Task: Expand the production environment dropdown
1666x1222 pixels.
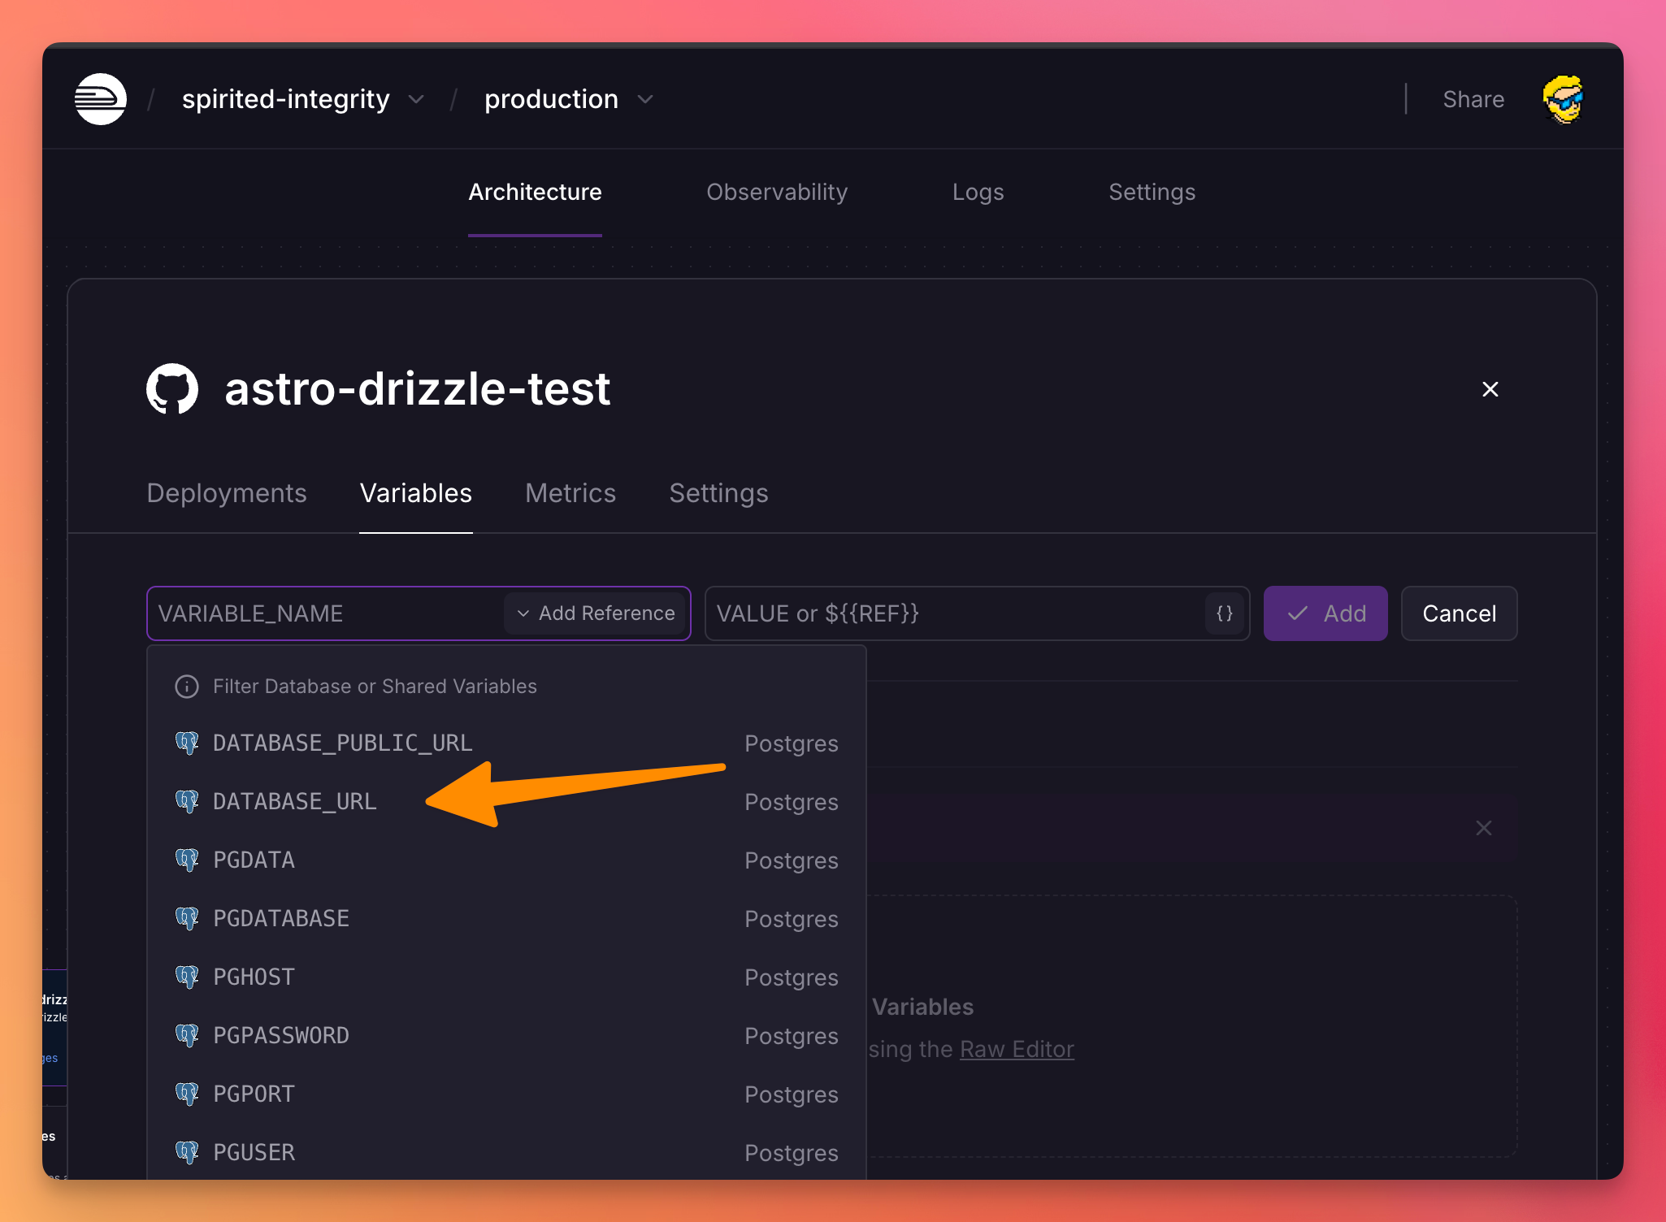Action: click(x=645, y=99)
